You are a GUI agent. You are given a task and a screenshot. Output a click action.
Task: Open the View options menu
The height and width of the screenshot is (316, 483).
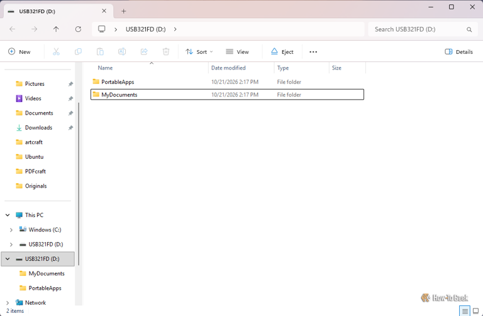[237, 52]
